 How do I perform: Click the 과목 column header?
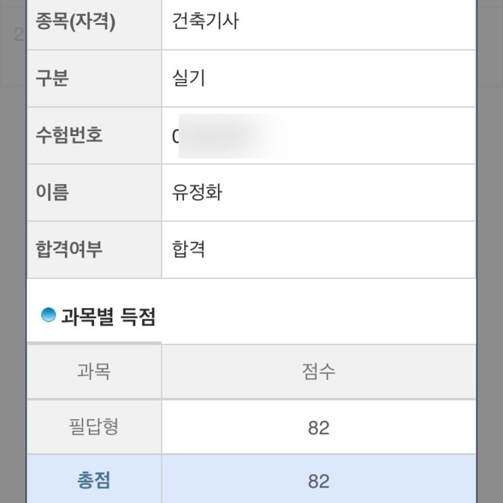coord(94,371)
